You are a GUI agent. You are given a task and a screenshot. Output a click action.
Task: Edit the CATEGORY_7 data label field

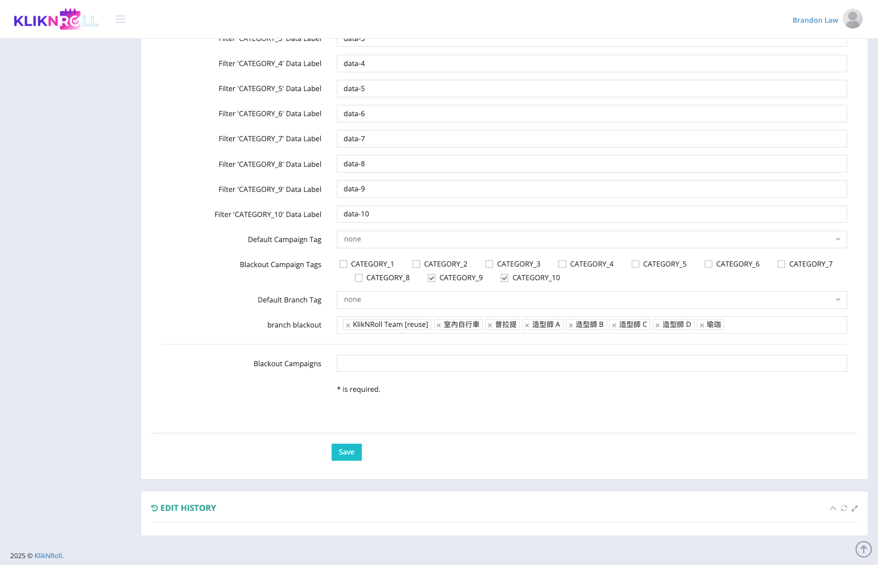tap(591, 138)
